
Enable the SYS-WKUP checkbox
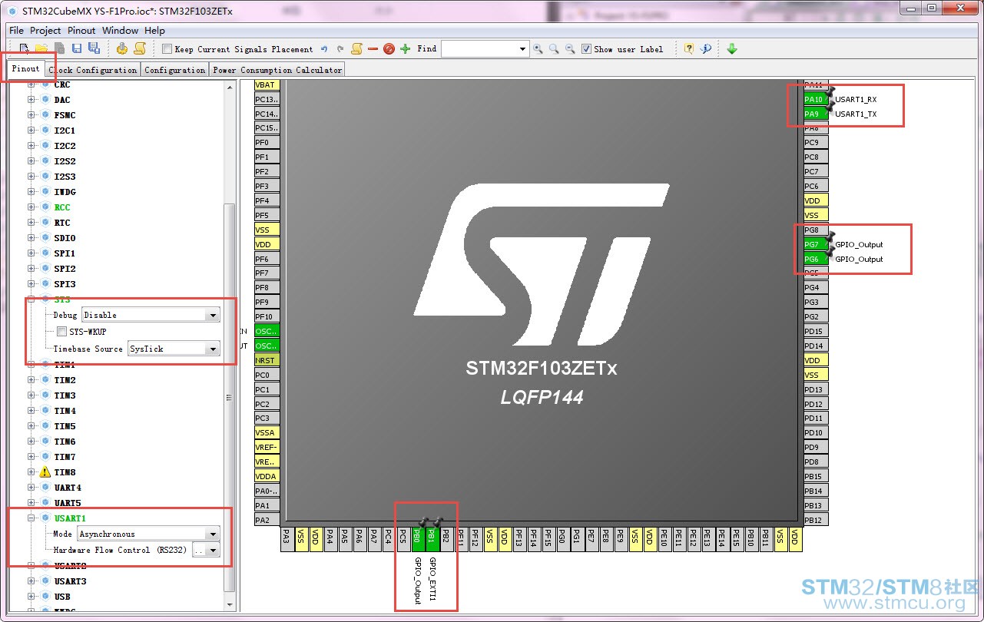point(62,332)
